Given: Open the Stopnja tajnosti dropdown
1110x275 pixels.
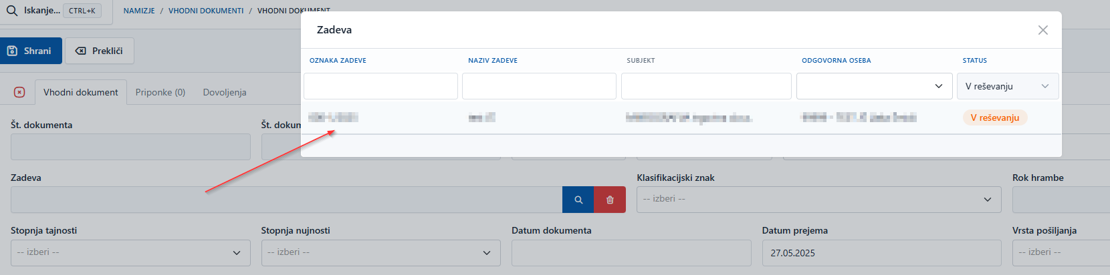Looking at the screenshot, I should click(x=130, y=252).
